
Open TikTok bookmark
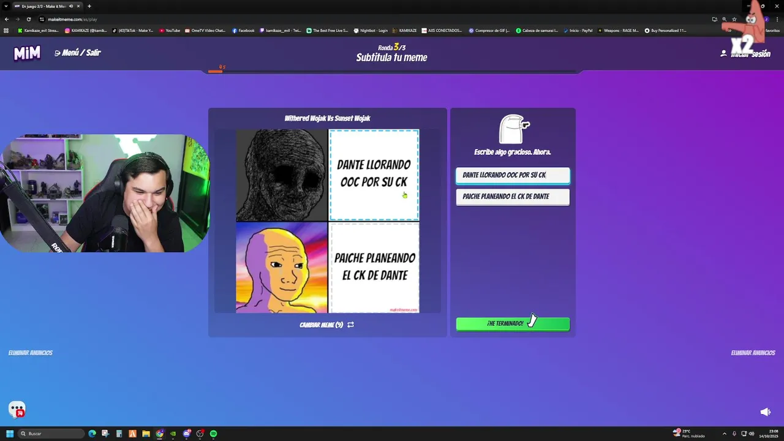[x=133, y=31]
